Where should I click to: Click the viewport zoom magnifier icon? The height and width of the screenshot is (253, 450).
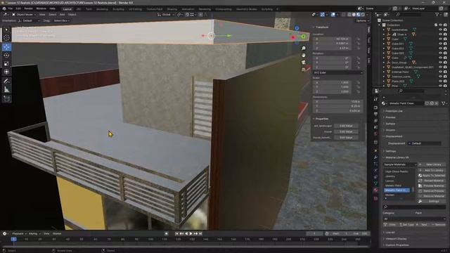(303, 48)
